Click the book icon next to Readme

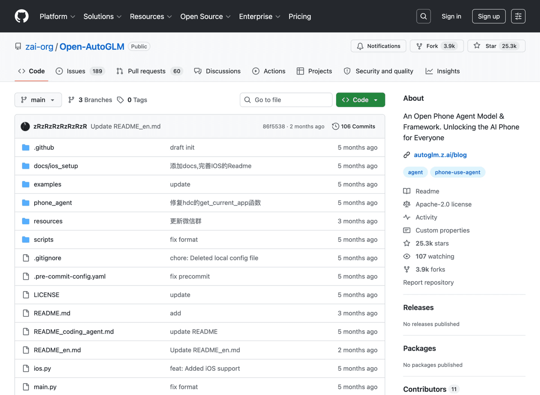coord(407,191)
